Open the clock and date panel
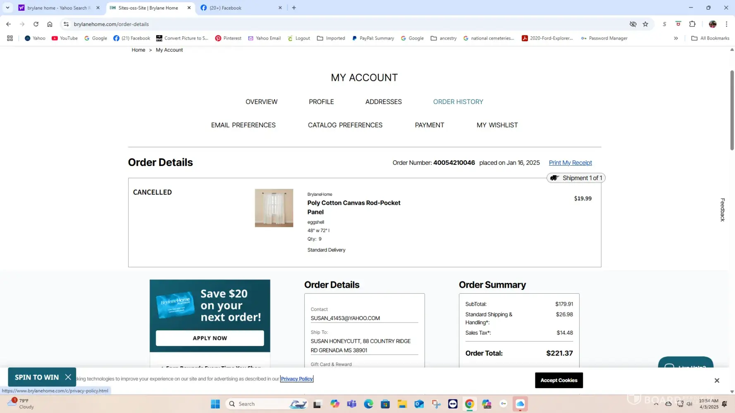Image resolution: width=735 pixels, height=413 pixels. (x=709, y=404)
